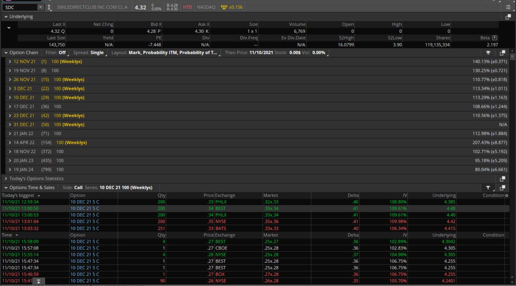Screen dimensions: 516x286
Task: Pop out the Option Chain panel
Action: click(x=502, y=53)
